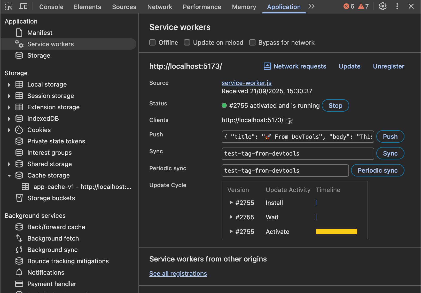Expand the IndexedDB tree node
The image size is (421, 293).
pyautogui.click(x=9, y=119)
